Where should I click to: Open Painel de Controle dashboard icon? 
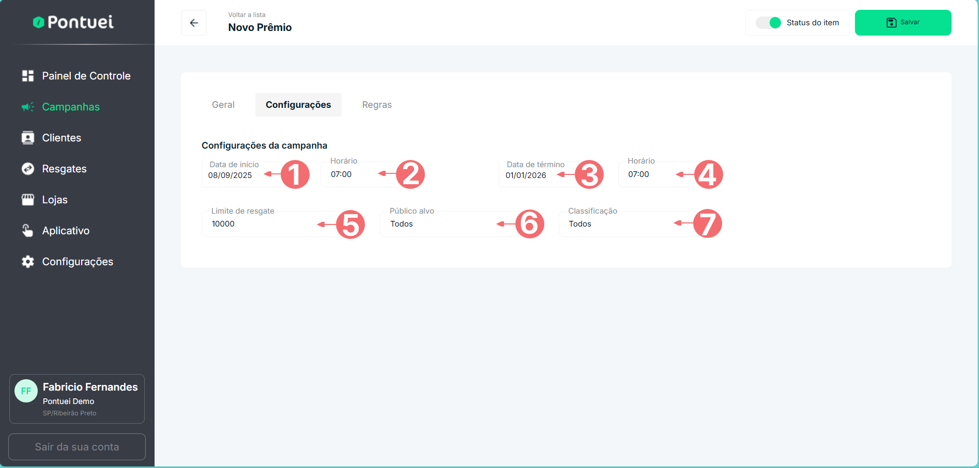(x=28, y=76)
